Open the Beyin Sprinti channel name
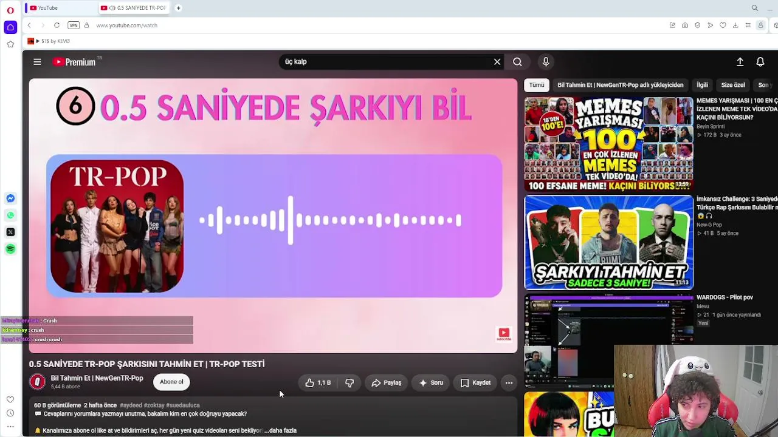The image size is (778, 437). coord(711,126)
